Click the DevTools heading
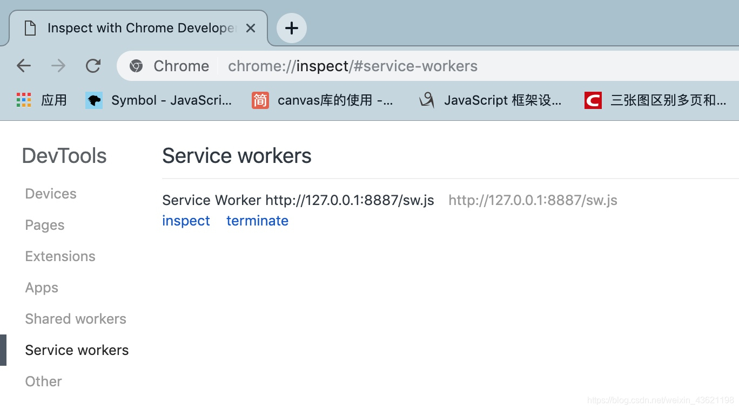This screenshot has height=410, width=739. (x=64, y=156)
